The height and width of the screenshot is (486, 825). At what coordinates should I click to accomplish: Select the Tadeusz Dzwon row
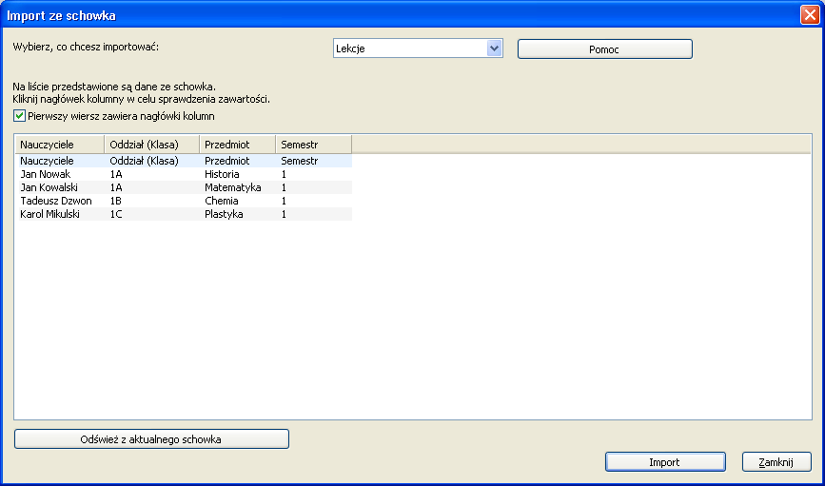coord(55,202)
